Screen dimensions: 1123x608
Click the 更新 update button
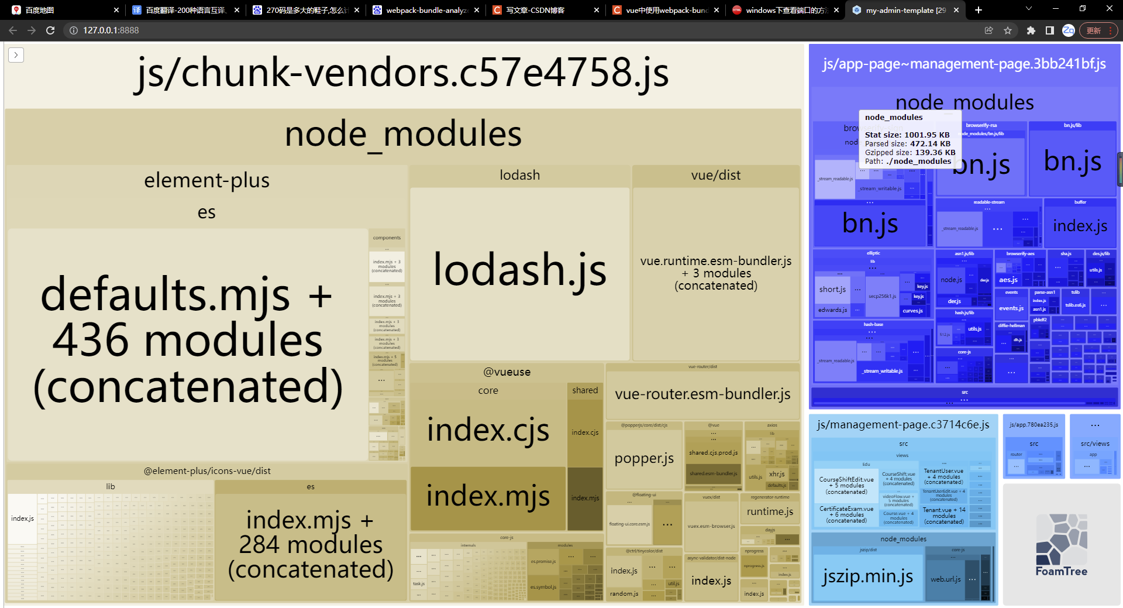pos(1100,30)
